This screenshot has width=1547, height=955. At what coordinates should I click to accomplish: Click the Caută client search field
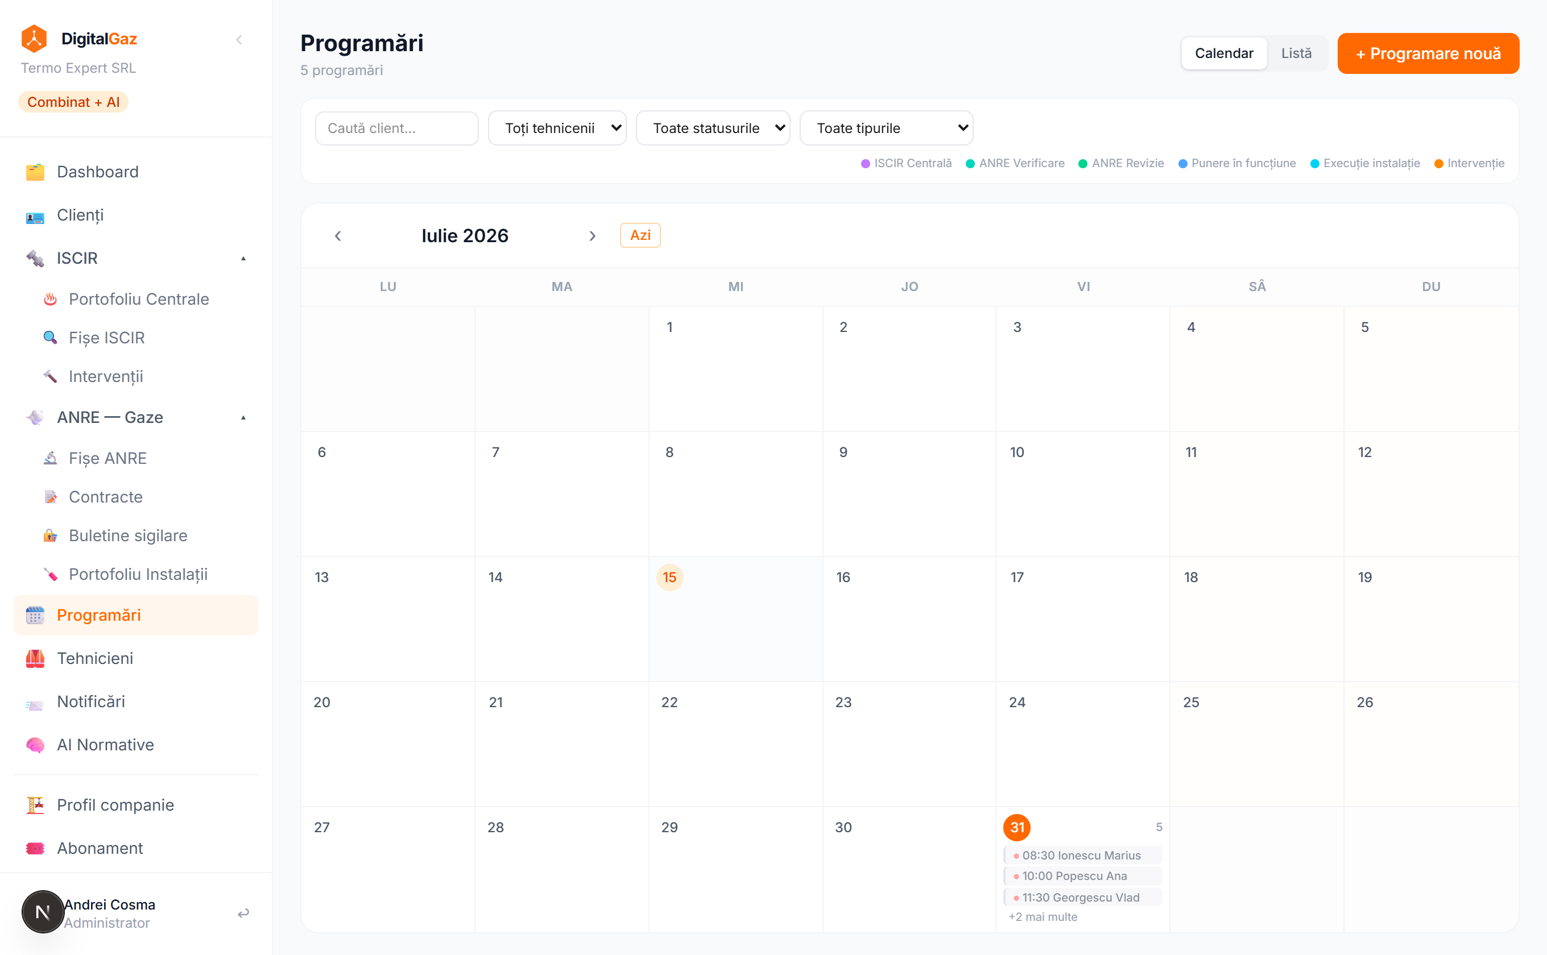pos(397,128)
